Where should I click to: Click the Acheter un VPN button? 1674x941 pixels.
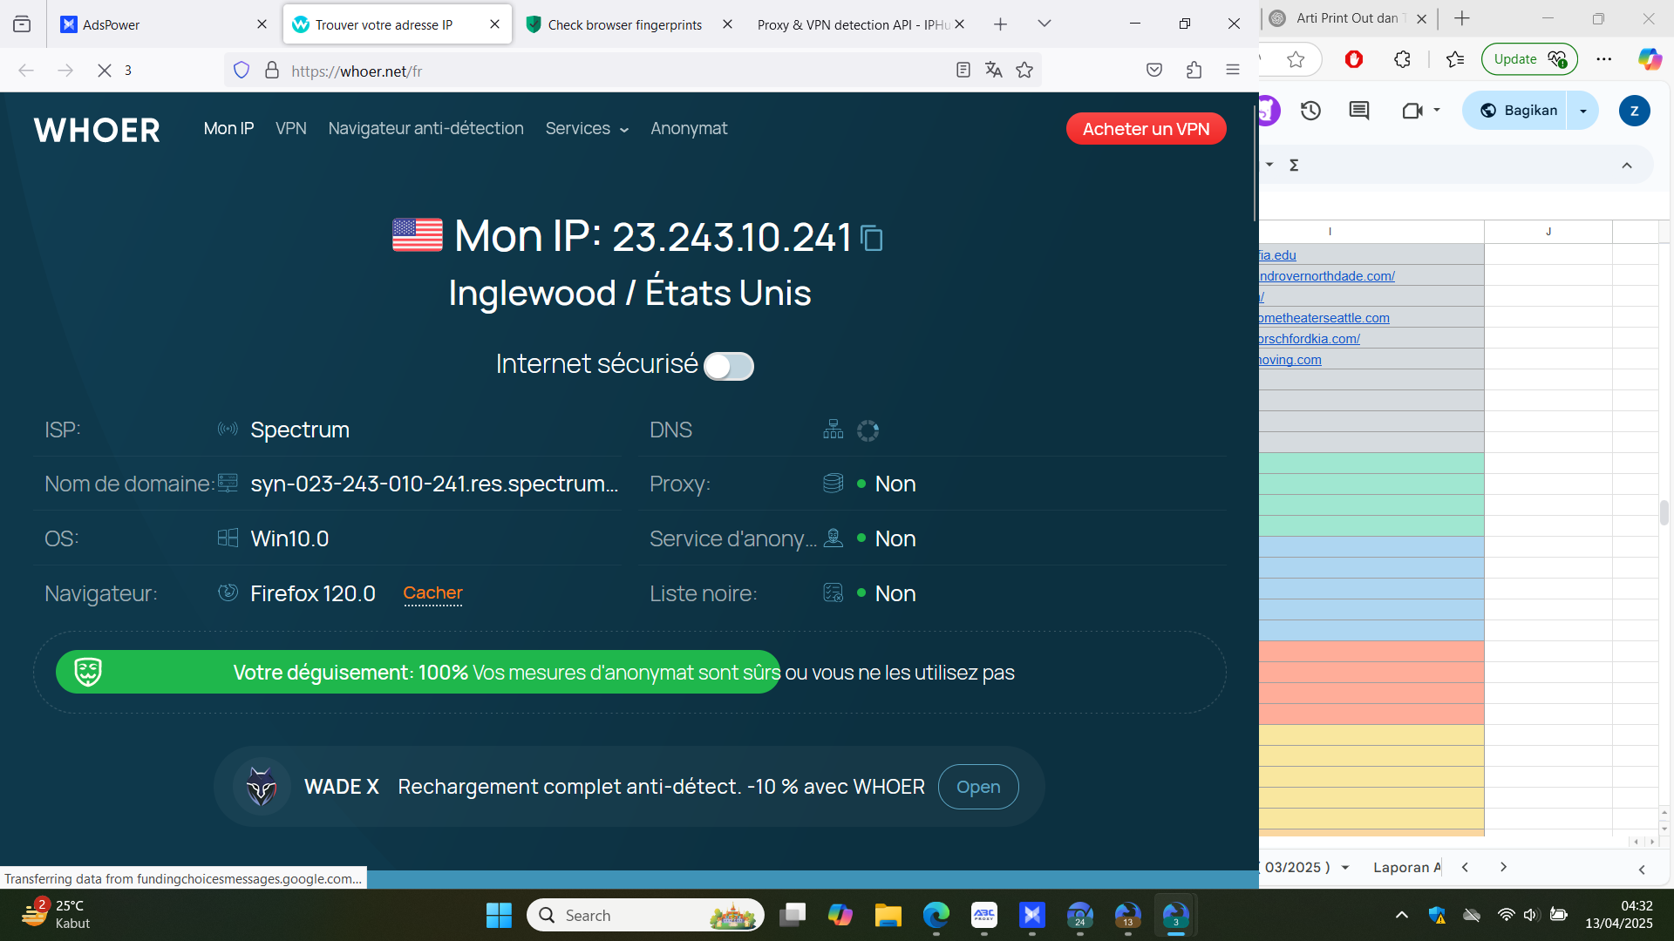coord(1147,129)
